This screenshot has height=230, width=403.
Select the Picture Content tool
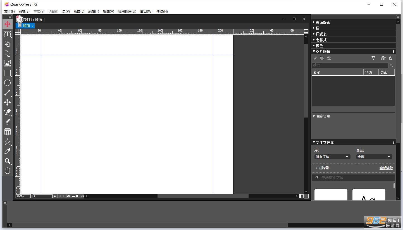[x=8, y=63]
